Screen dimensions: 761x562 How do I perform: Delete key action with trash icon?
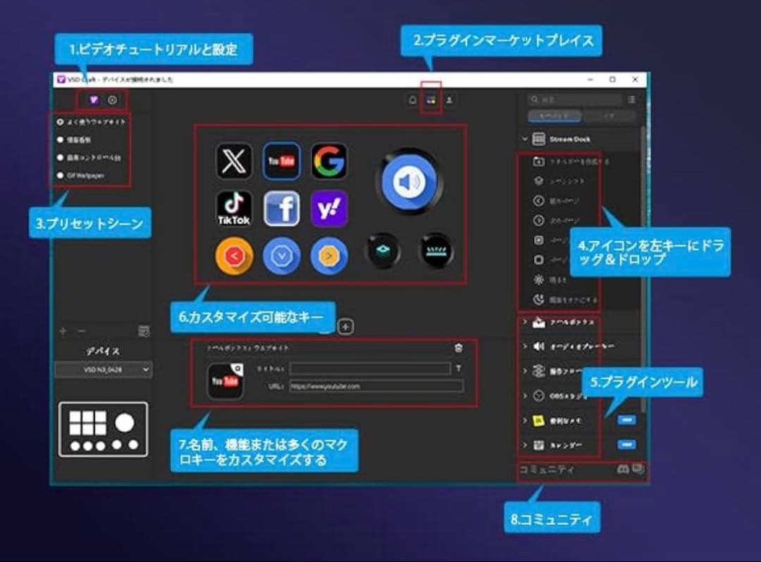tap(458, 348)
